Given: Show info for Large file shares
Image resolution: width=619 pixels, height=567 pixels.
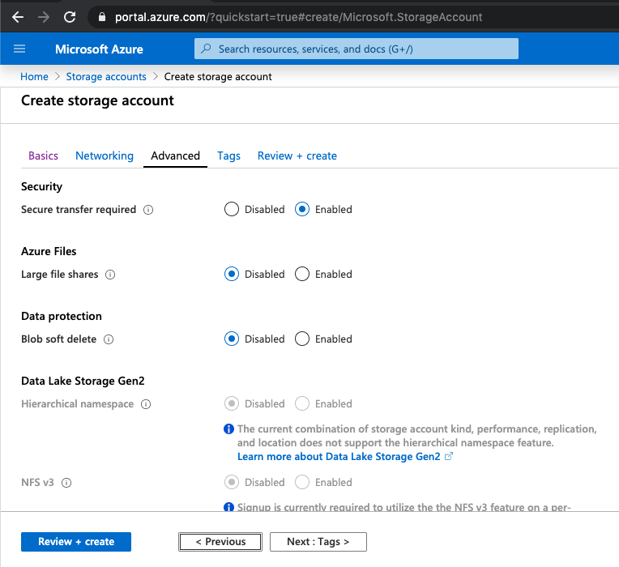Looking at the screenshot, I should pyautogui.click(x=110, y=275).
